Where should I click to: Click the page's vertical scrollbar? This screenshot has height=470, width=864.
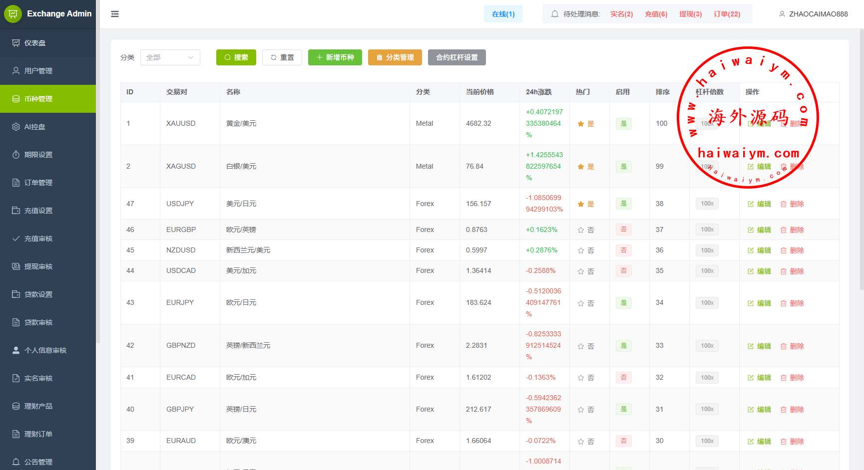coord(862,160)
